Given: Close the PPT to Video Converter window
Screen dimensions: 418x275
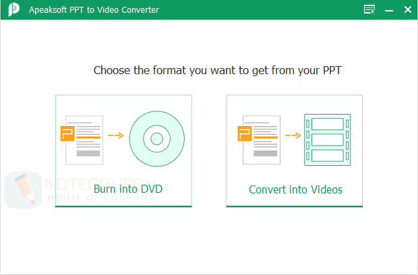Looking at the screenshot, I should pyautogui.click(x=408, y=9).
